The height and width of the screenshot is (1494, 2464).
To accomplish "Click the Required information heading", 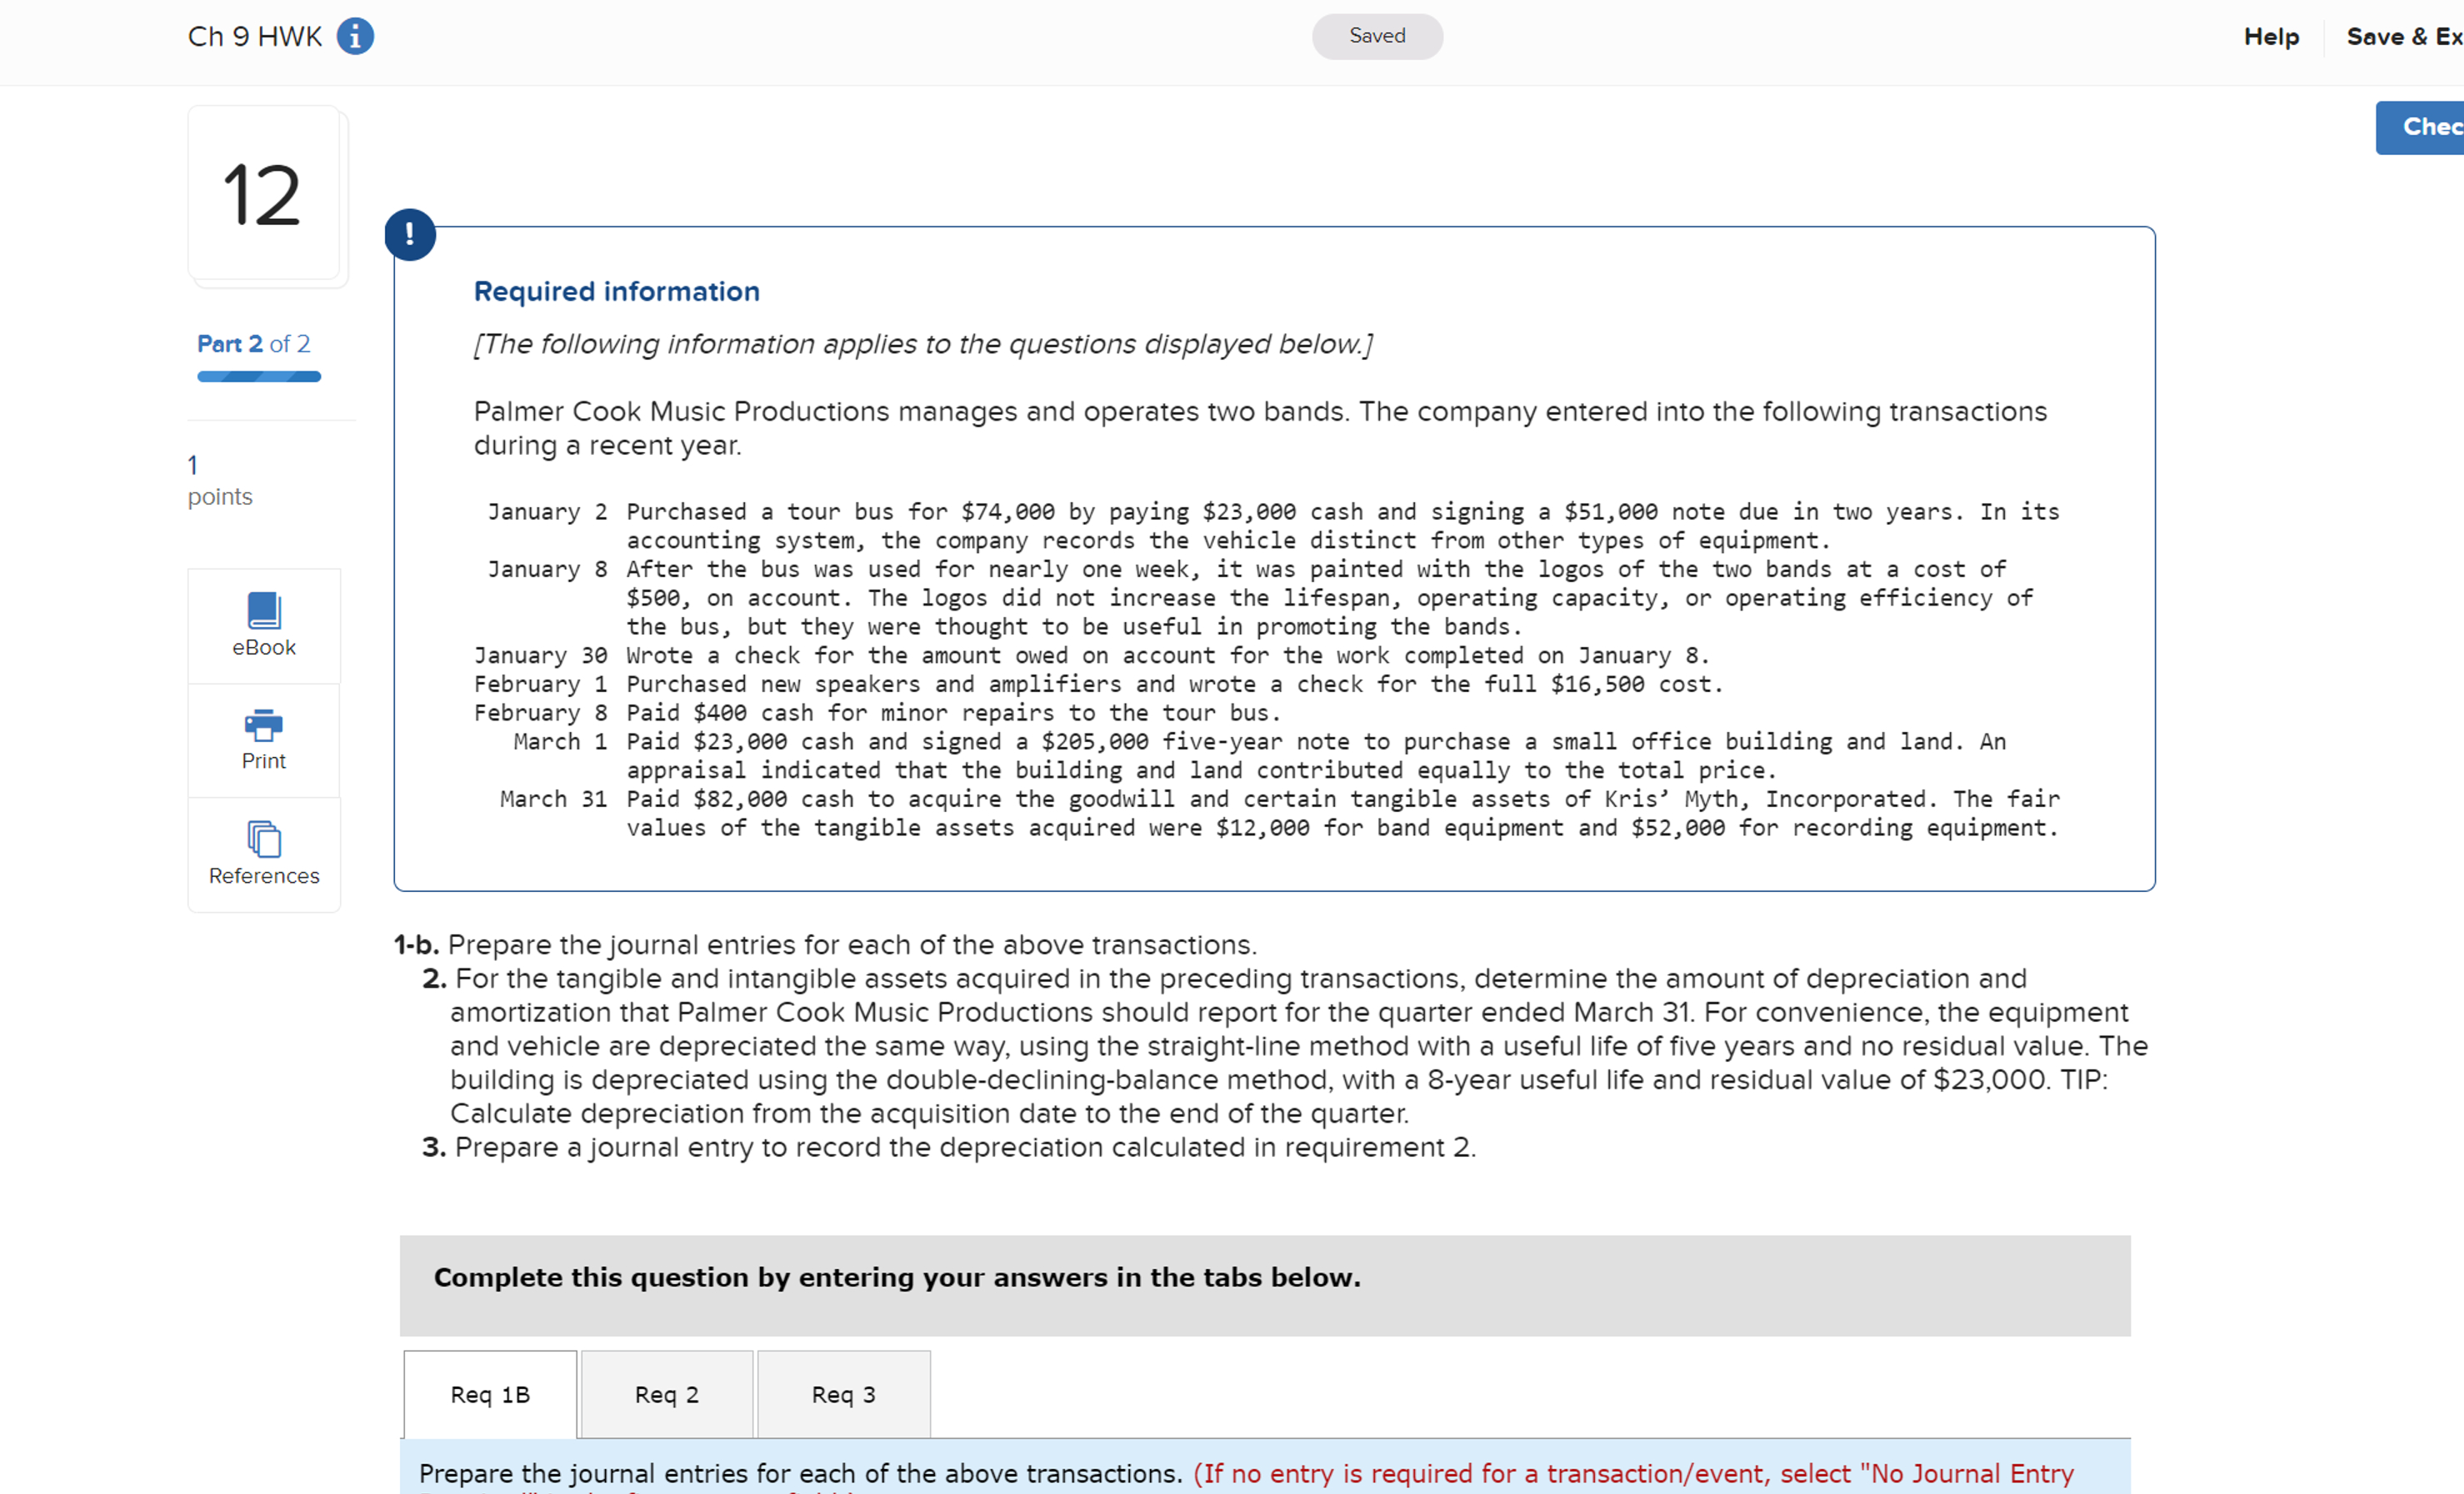I will point(616,291).
